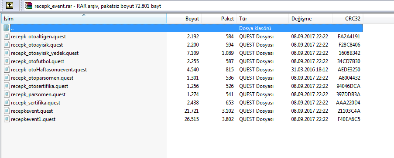Click size value 21.721
Screen dimensions: 394x158
[192, 111]
